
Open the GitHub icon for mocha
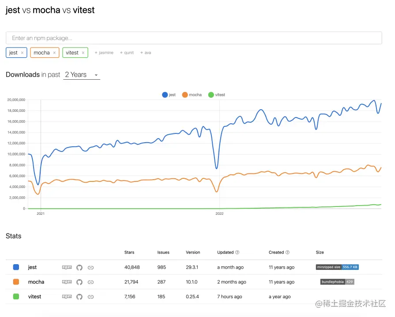(79, 282)
